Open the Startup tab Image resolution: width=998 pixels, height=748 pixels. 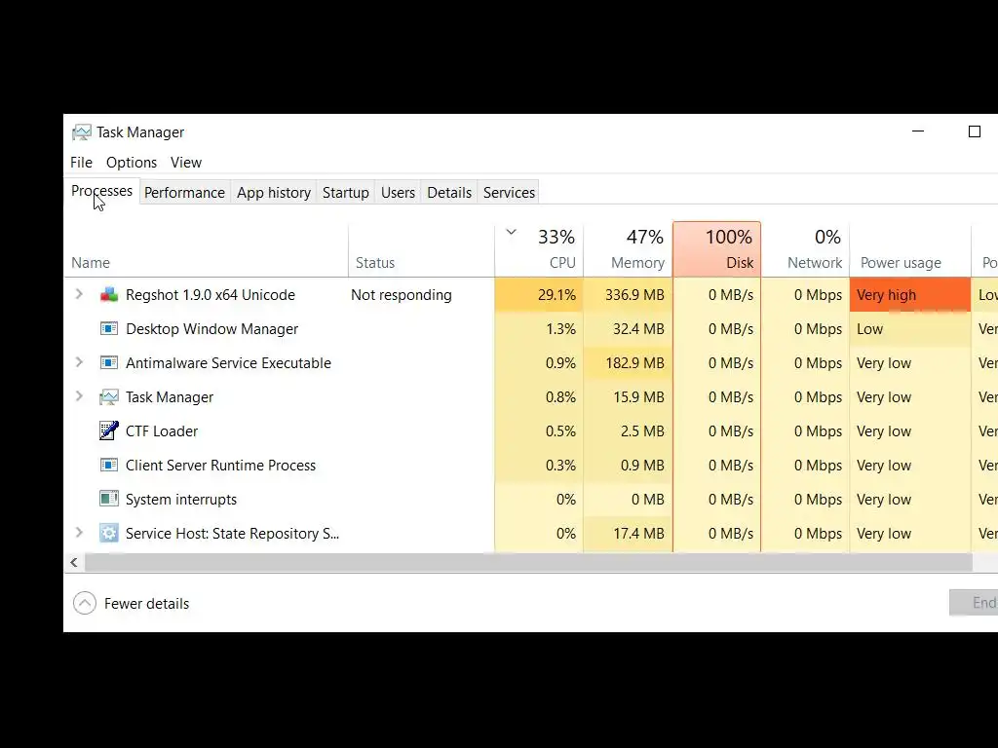pos(346,193)
